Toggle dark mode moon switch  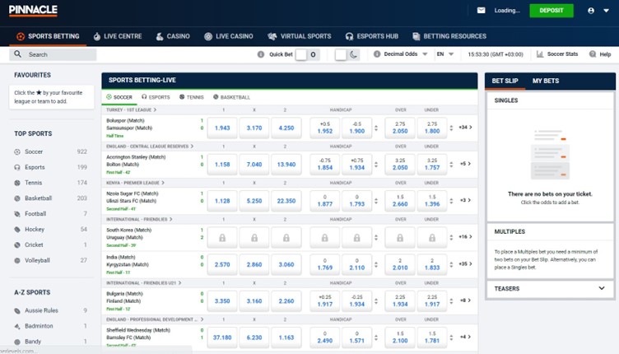tap(347, 54)
